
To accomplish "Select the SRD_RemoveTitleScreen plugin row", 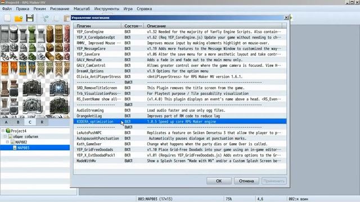I will [180, 88].
